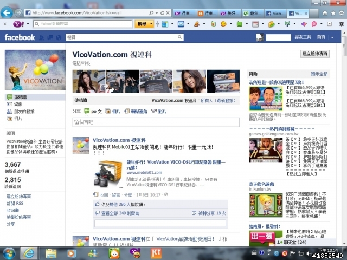
Task: Choose the 影片 share option
Action: pos(159,111)
